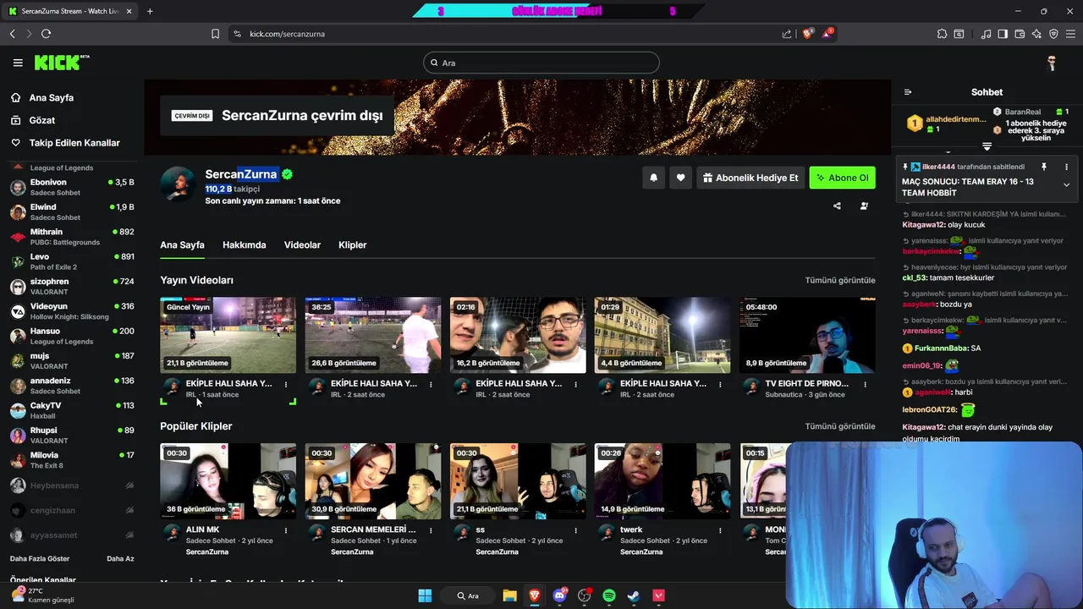Open Elwind's channel in the sidebar
The height and width of the screenshot is (609, 1083).
[72, 211]
